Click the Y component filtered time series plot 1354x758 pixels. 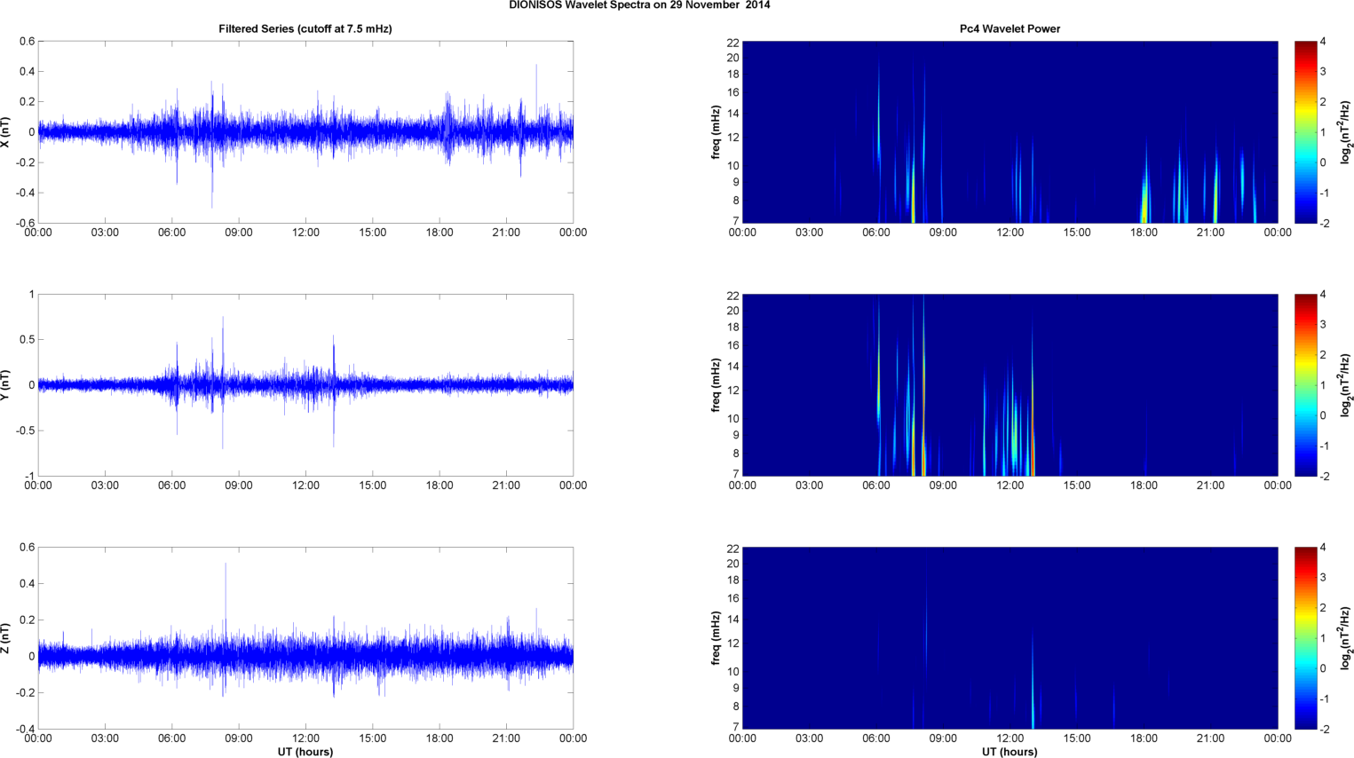click(305, 385)
